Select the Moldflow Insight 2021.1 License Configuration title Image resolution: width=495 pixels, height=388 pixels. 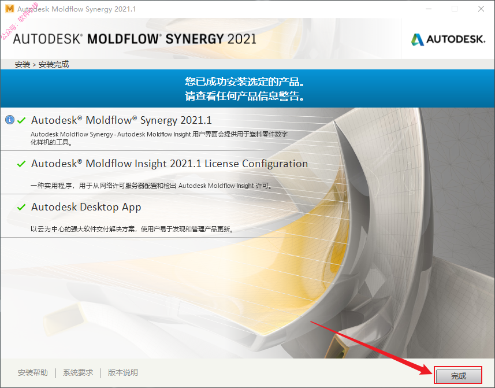click(170, 163)
